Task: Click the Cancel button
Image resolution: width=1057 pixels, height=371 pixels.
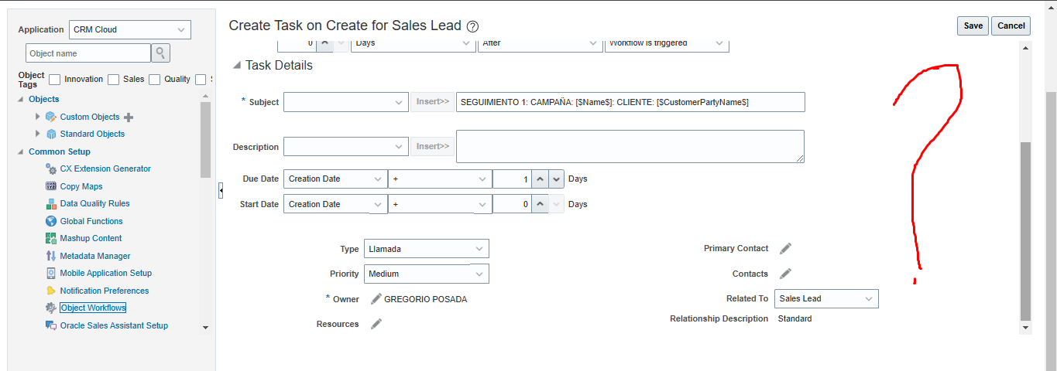Action: pos(1011,26)
